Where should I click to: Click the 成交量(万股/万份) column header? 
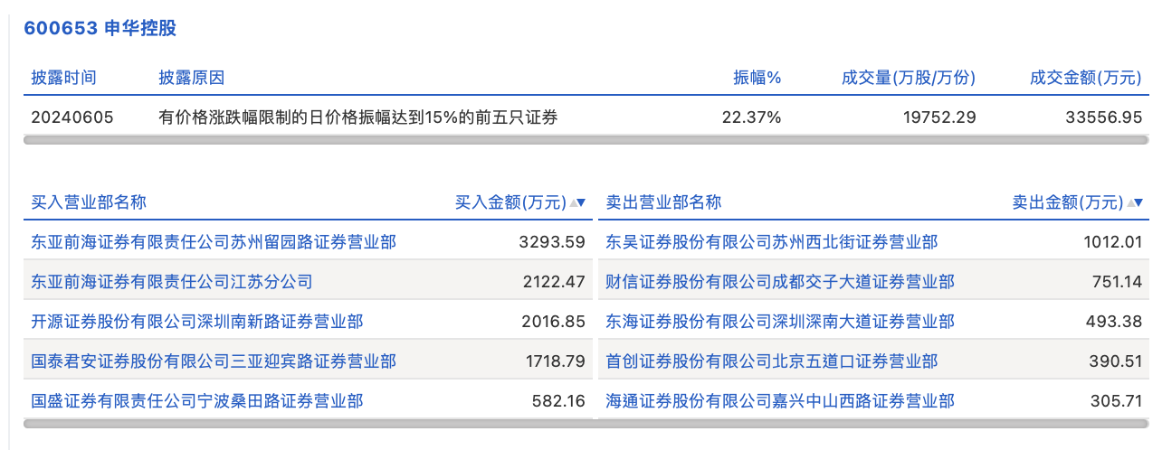click(x=909, y=78)
